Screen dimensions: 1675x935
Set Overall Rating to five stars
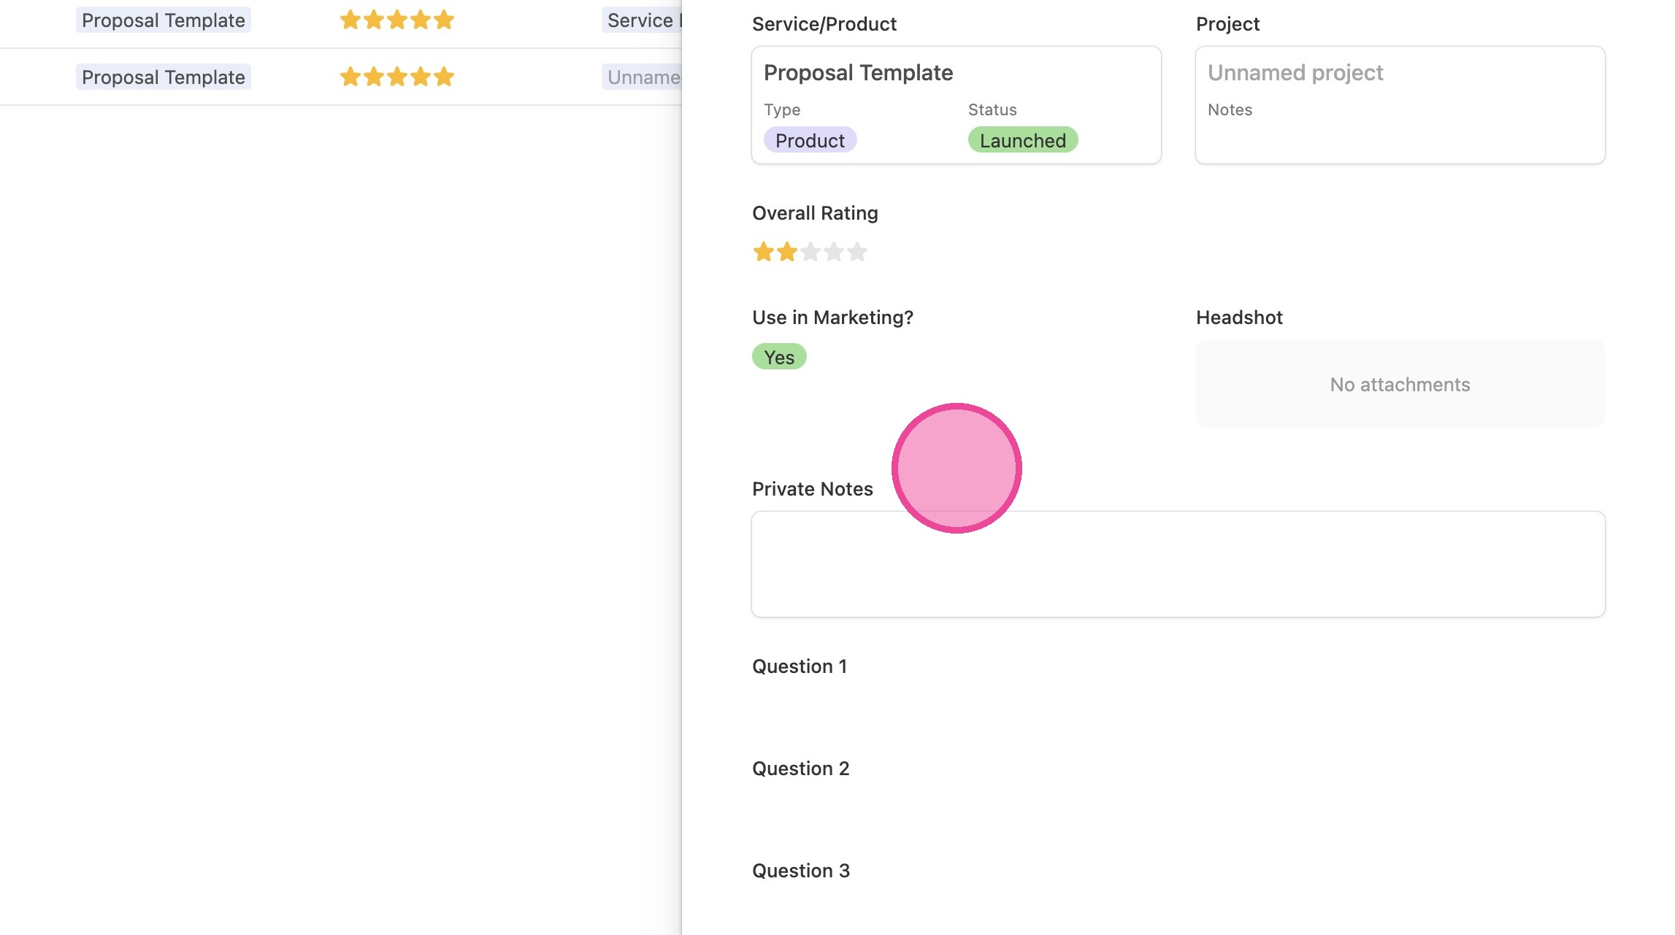tap(856, 252)
